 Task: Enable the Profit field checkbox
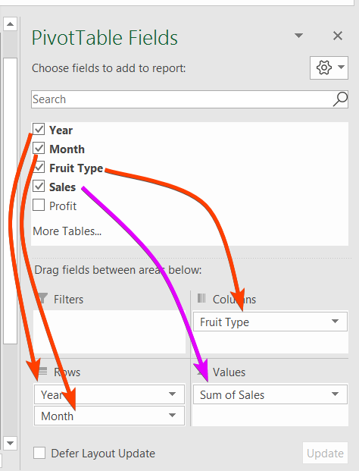point(39,205)
